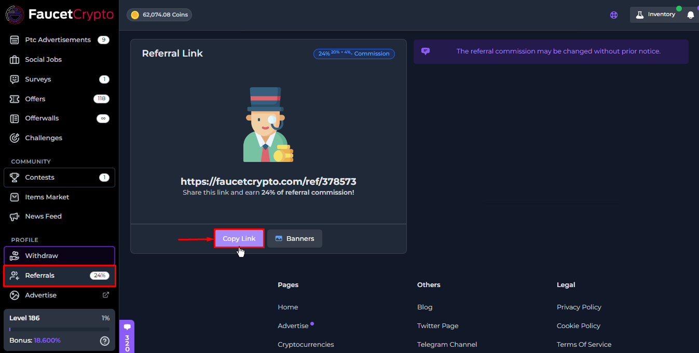Click the Inventory flask icon

click(639, 15)
